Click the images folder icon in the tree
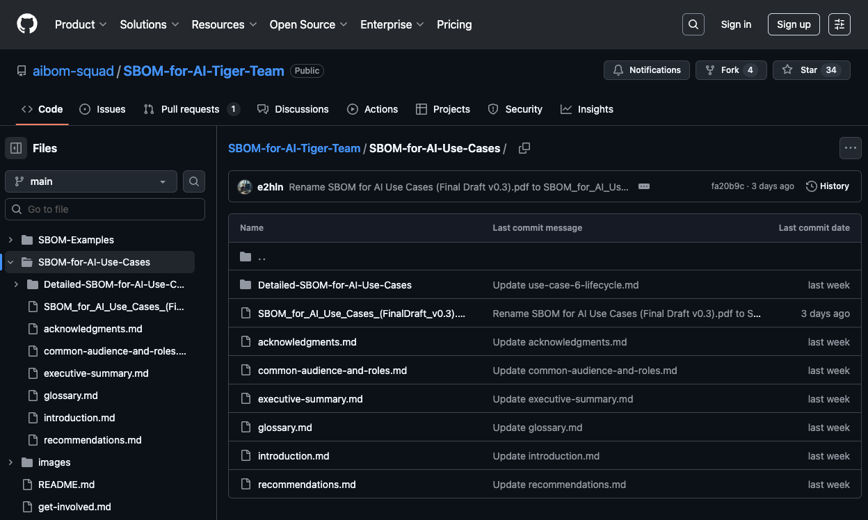The width and height of the screenshot is (868, 520). coord(27,462)
